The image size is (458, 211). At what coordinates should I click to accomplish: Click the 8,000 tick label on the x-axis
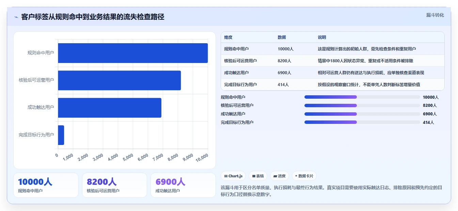pyautogui.click(x=173, y=157)
